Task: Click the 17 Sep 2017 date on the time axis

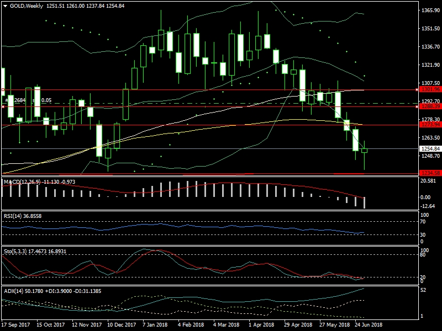Action: click(x=14, y=325)
